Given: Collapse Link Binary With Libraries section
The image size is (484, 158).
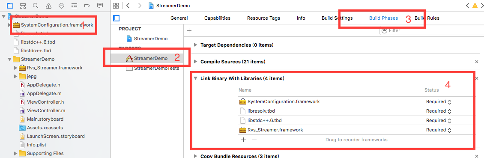Looking at the screenshot, I should click(195, 78).
